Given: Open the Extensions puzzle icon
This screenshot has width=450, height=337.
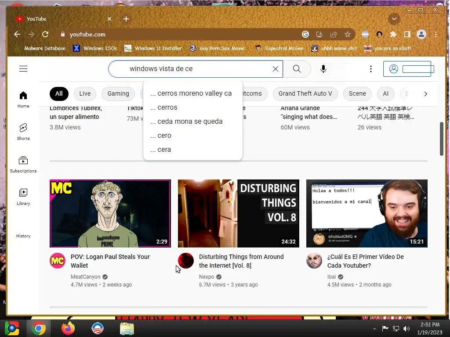Looking at the screenshot, I should (393, 34).
